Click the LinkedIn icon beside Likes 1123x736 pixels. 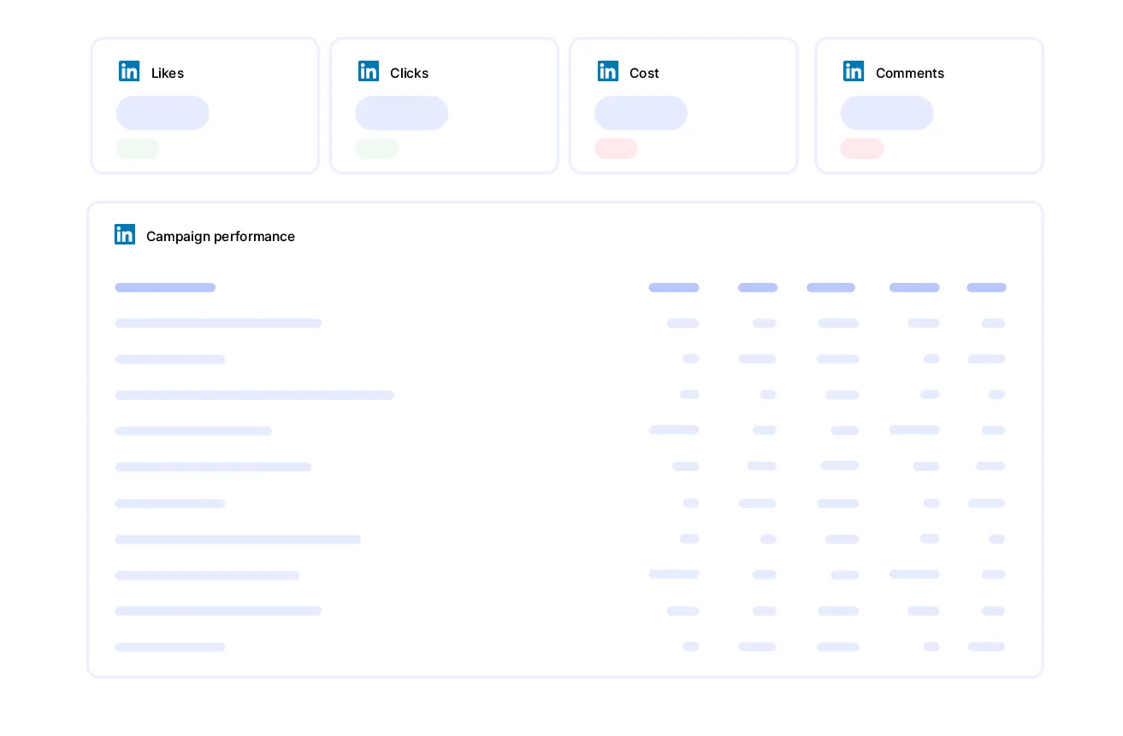[129, 72]
